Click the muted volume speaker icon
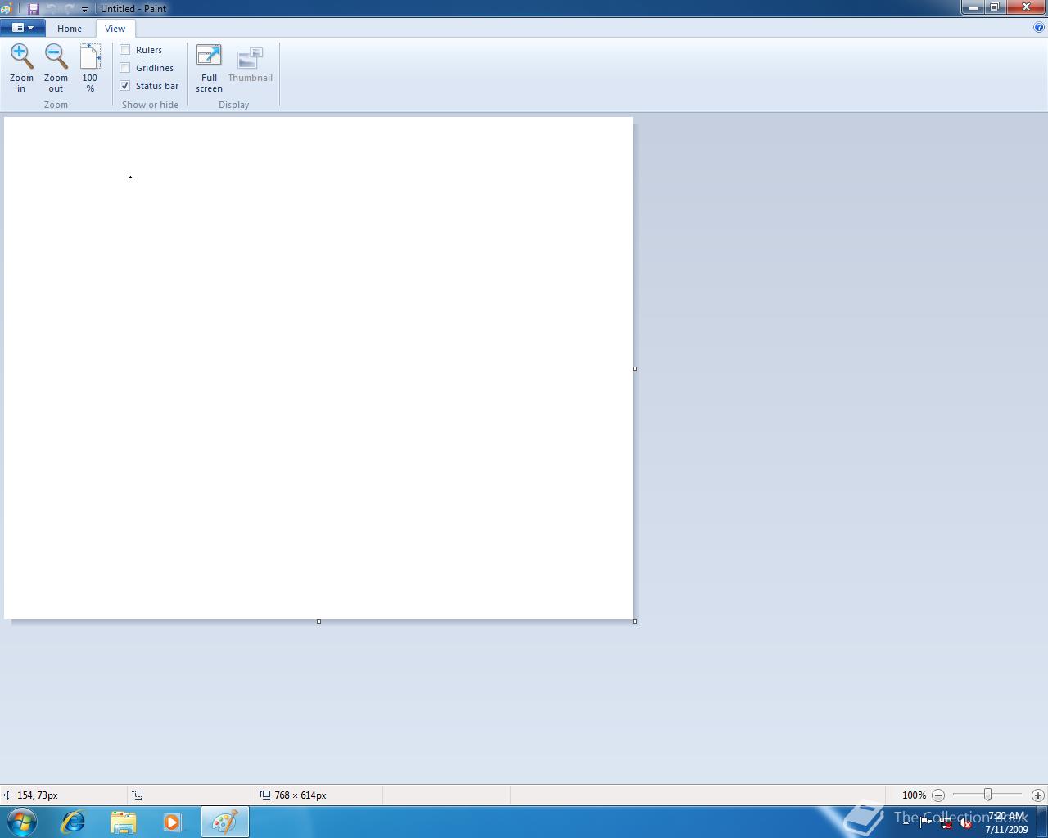 click(x=965, y=822)
